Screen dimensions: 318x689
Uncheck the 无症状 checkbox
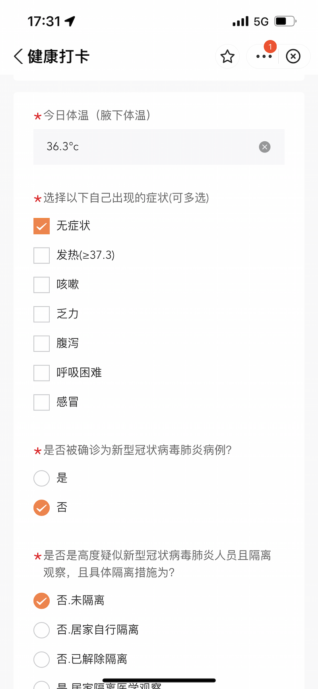tap(42, 226)
